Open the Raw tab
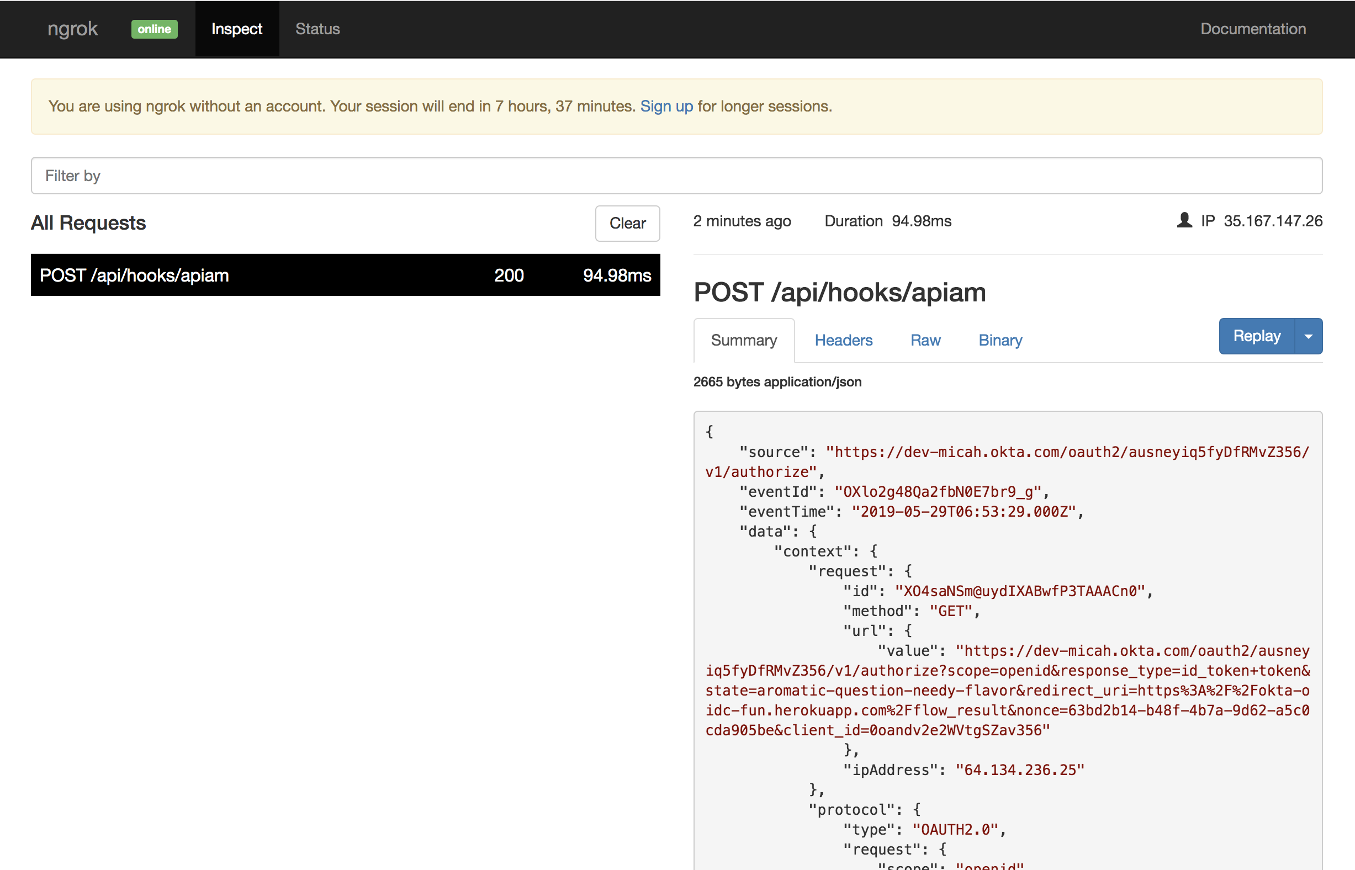 (x=925, y=340)
